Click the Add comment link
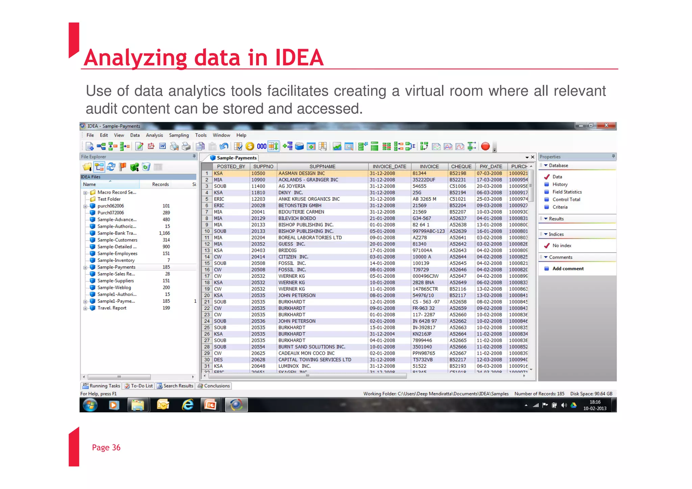 pyautogui.click(x=568, y=269)
